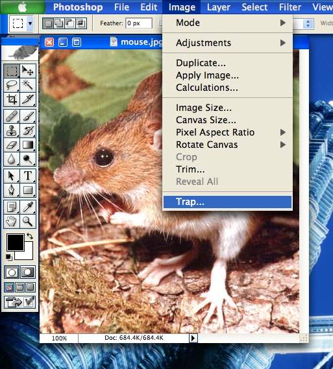
Task: Choose Full Screen Mode with menu bar
Action: point(19,287)
